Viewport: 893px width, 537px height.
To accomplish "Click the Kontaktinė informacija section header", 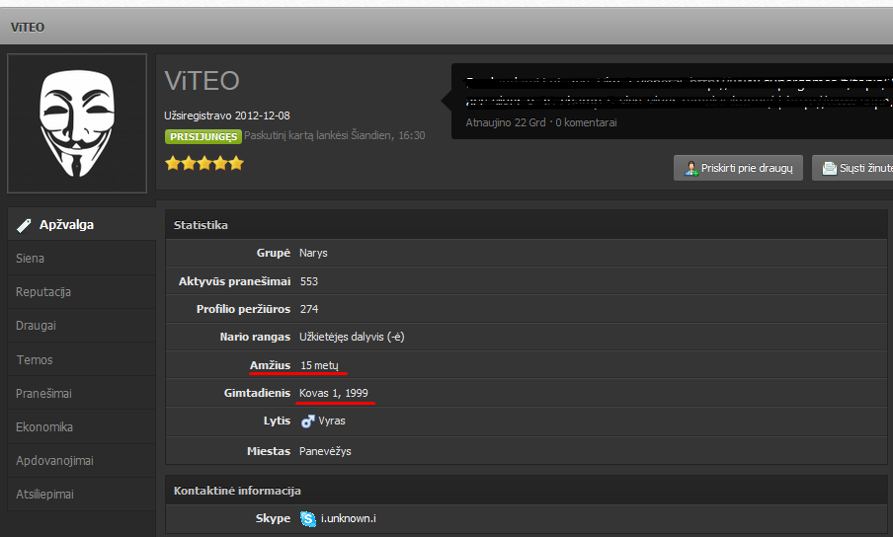I will click(x=527, y=491).
